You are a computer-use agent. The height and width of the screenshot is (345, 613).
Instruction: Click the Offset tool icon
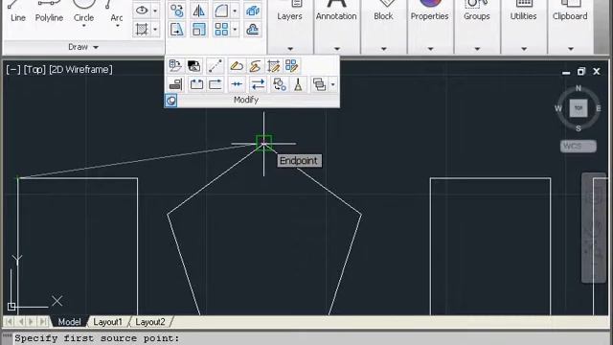coord(253,30)
